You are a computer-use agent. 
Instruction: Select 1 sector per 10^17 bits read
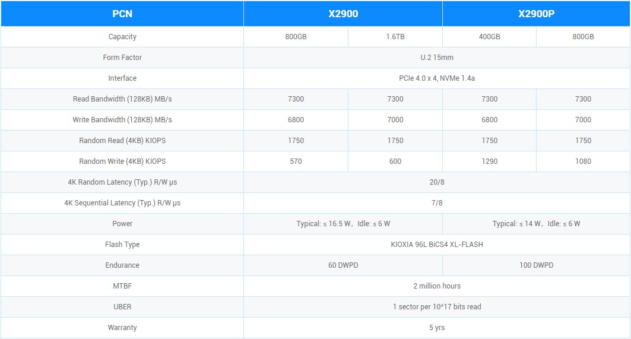click(x=437, y=307)
